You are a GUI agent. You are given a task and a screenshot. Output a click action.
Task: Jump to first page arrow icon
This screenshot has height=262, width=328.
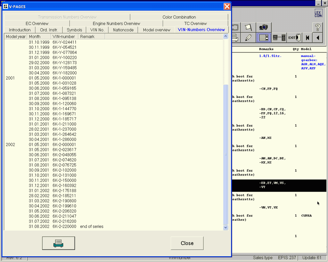(307, 38)
